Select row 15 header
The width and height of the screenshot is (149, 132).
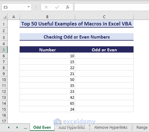pos(4,109)
